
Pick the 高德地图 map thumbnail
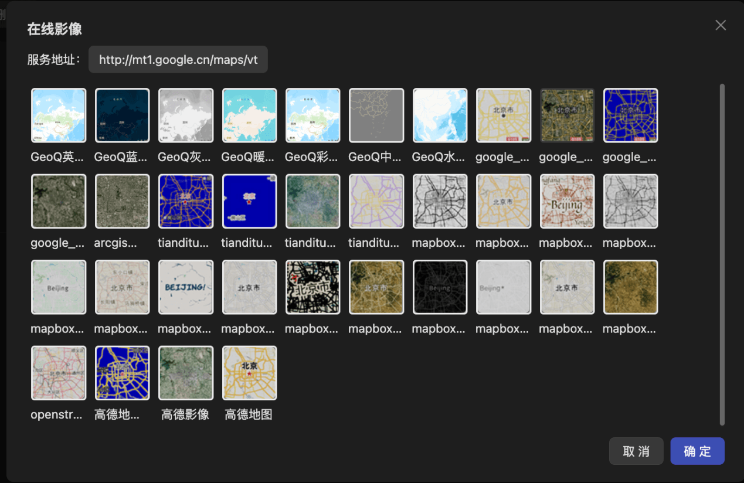(x=249, y=373)
